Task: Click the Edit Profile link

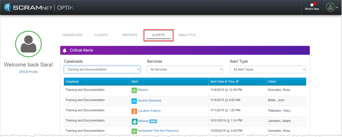Action: 28,72
